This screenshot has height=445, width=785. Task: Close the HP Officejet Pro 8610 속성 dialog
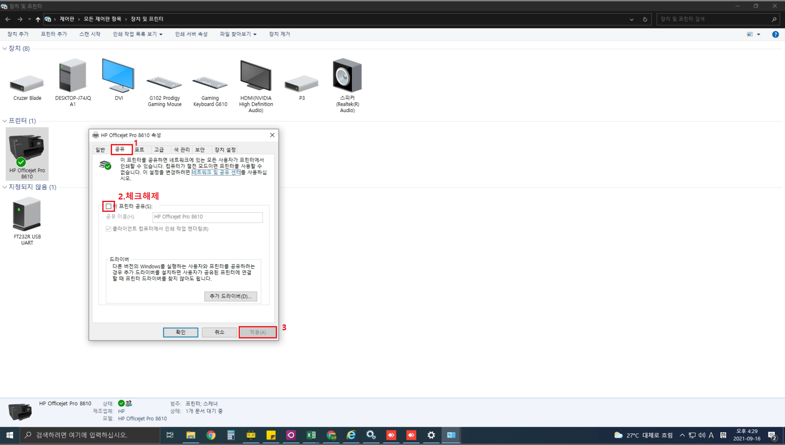pos(272,135)
